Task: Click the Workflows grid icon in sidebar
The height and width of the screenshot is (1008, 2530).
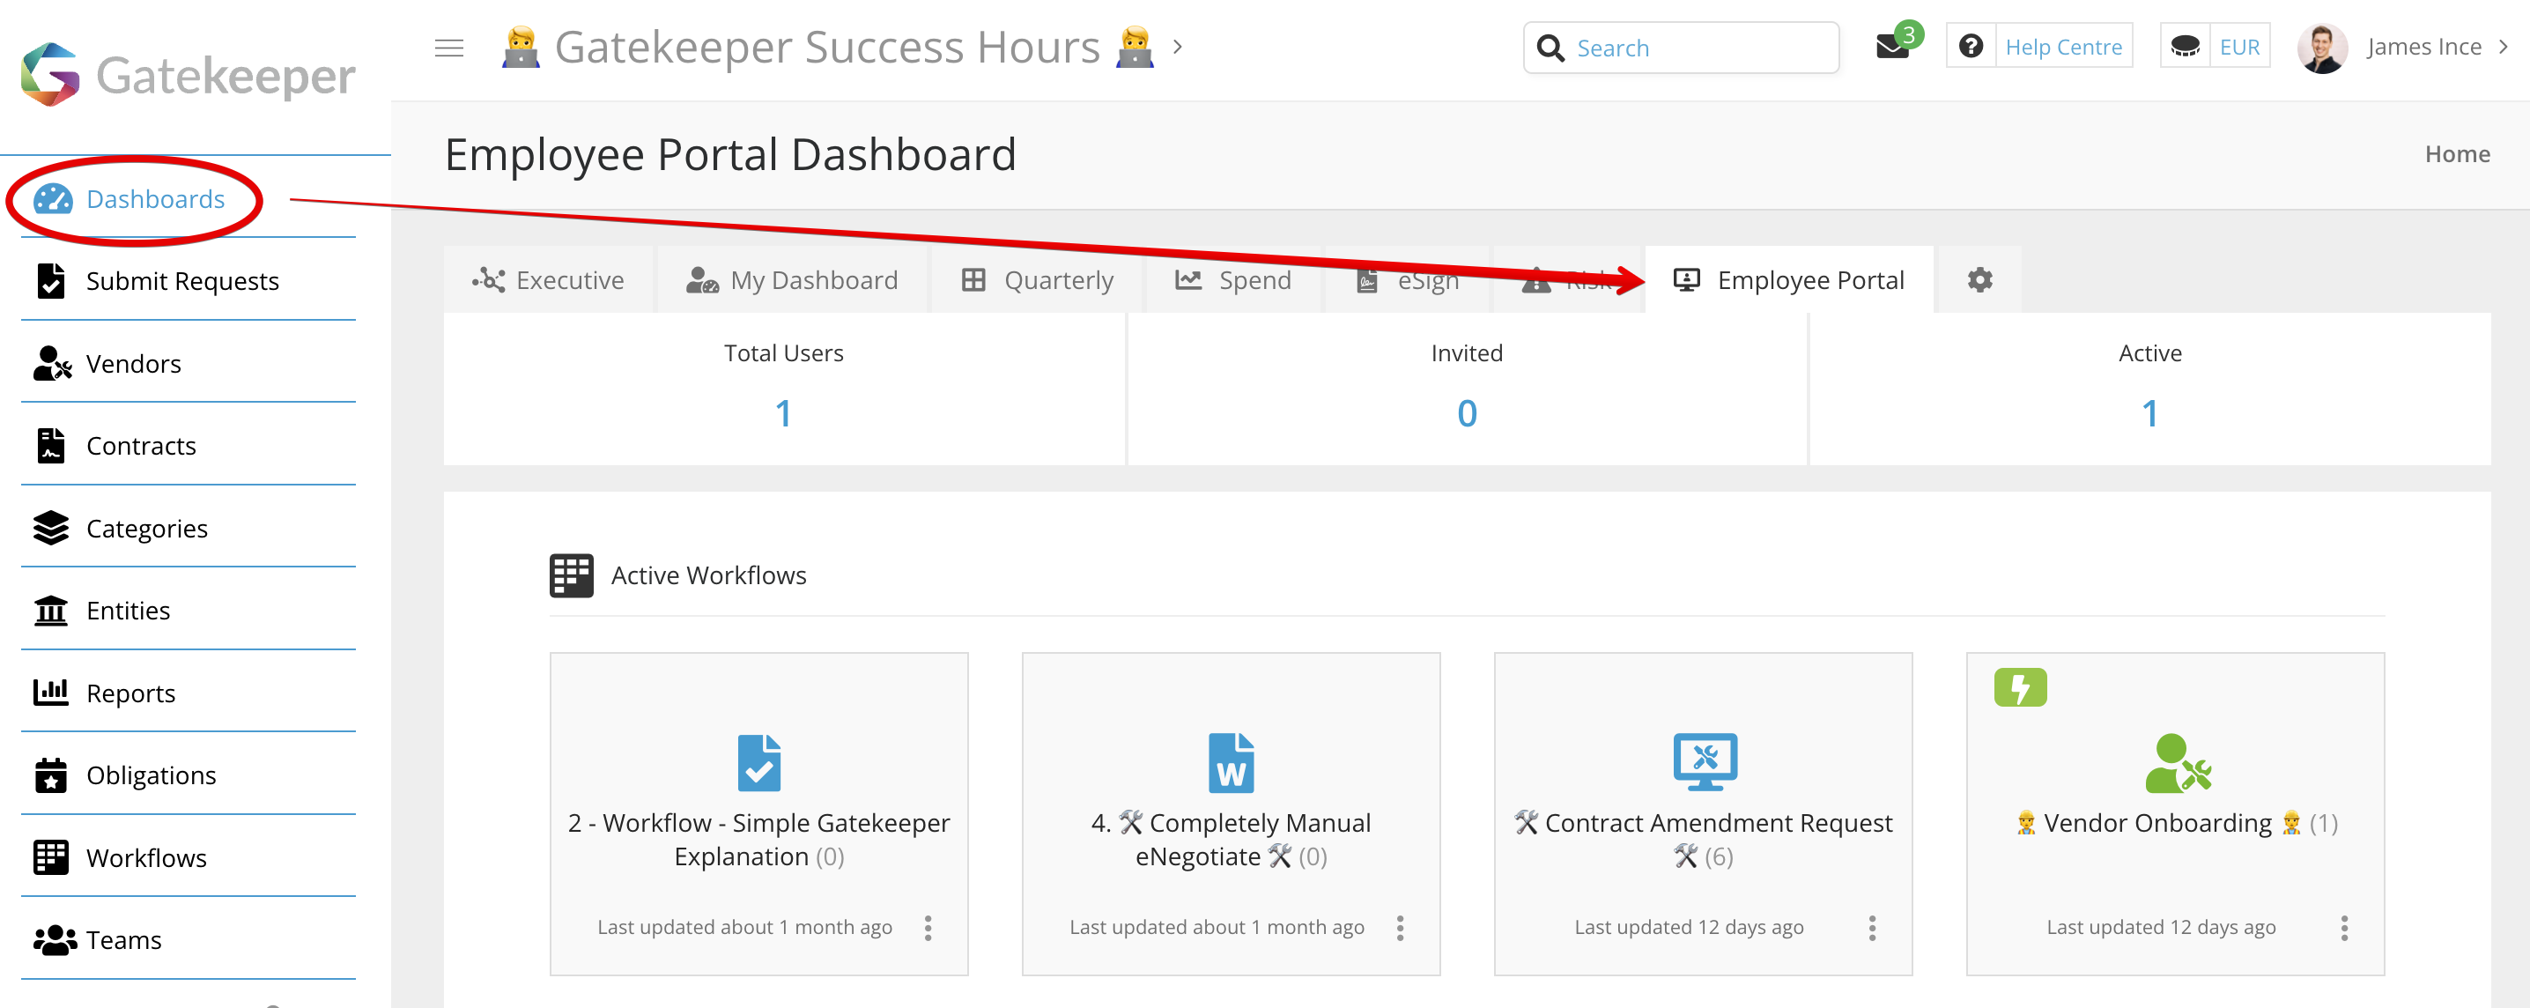Action: pos(50,857)
